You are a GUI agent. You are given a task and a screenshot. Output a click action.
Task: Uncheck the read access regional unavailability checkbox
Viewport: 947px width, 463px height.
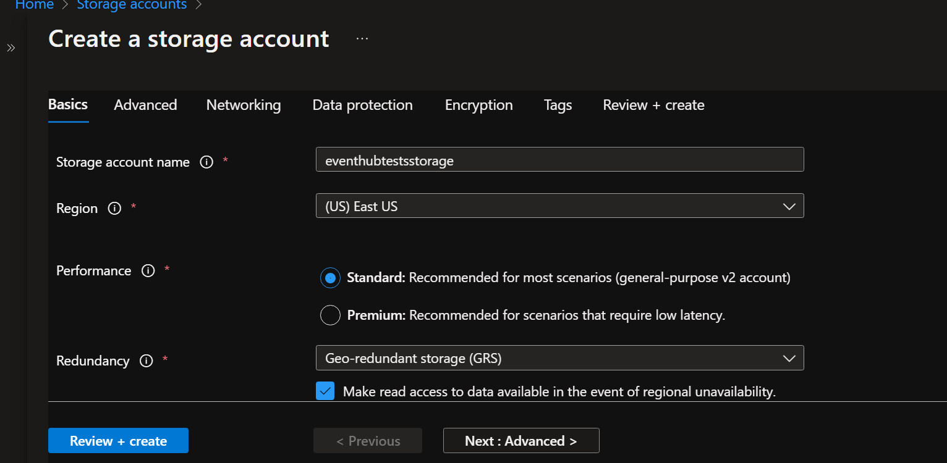pos(325,391)
